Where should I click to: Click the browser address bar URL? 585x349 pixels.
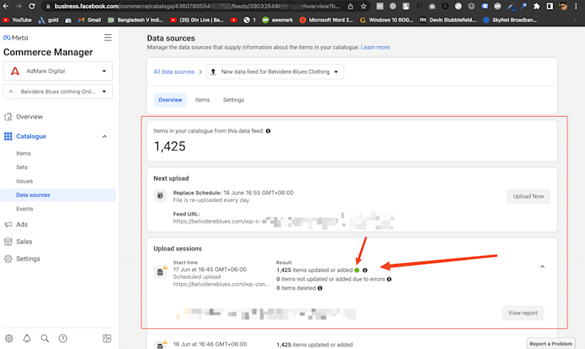[197, 6]
